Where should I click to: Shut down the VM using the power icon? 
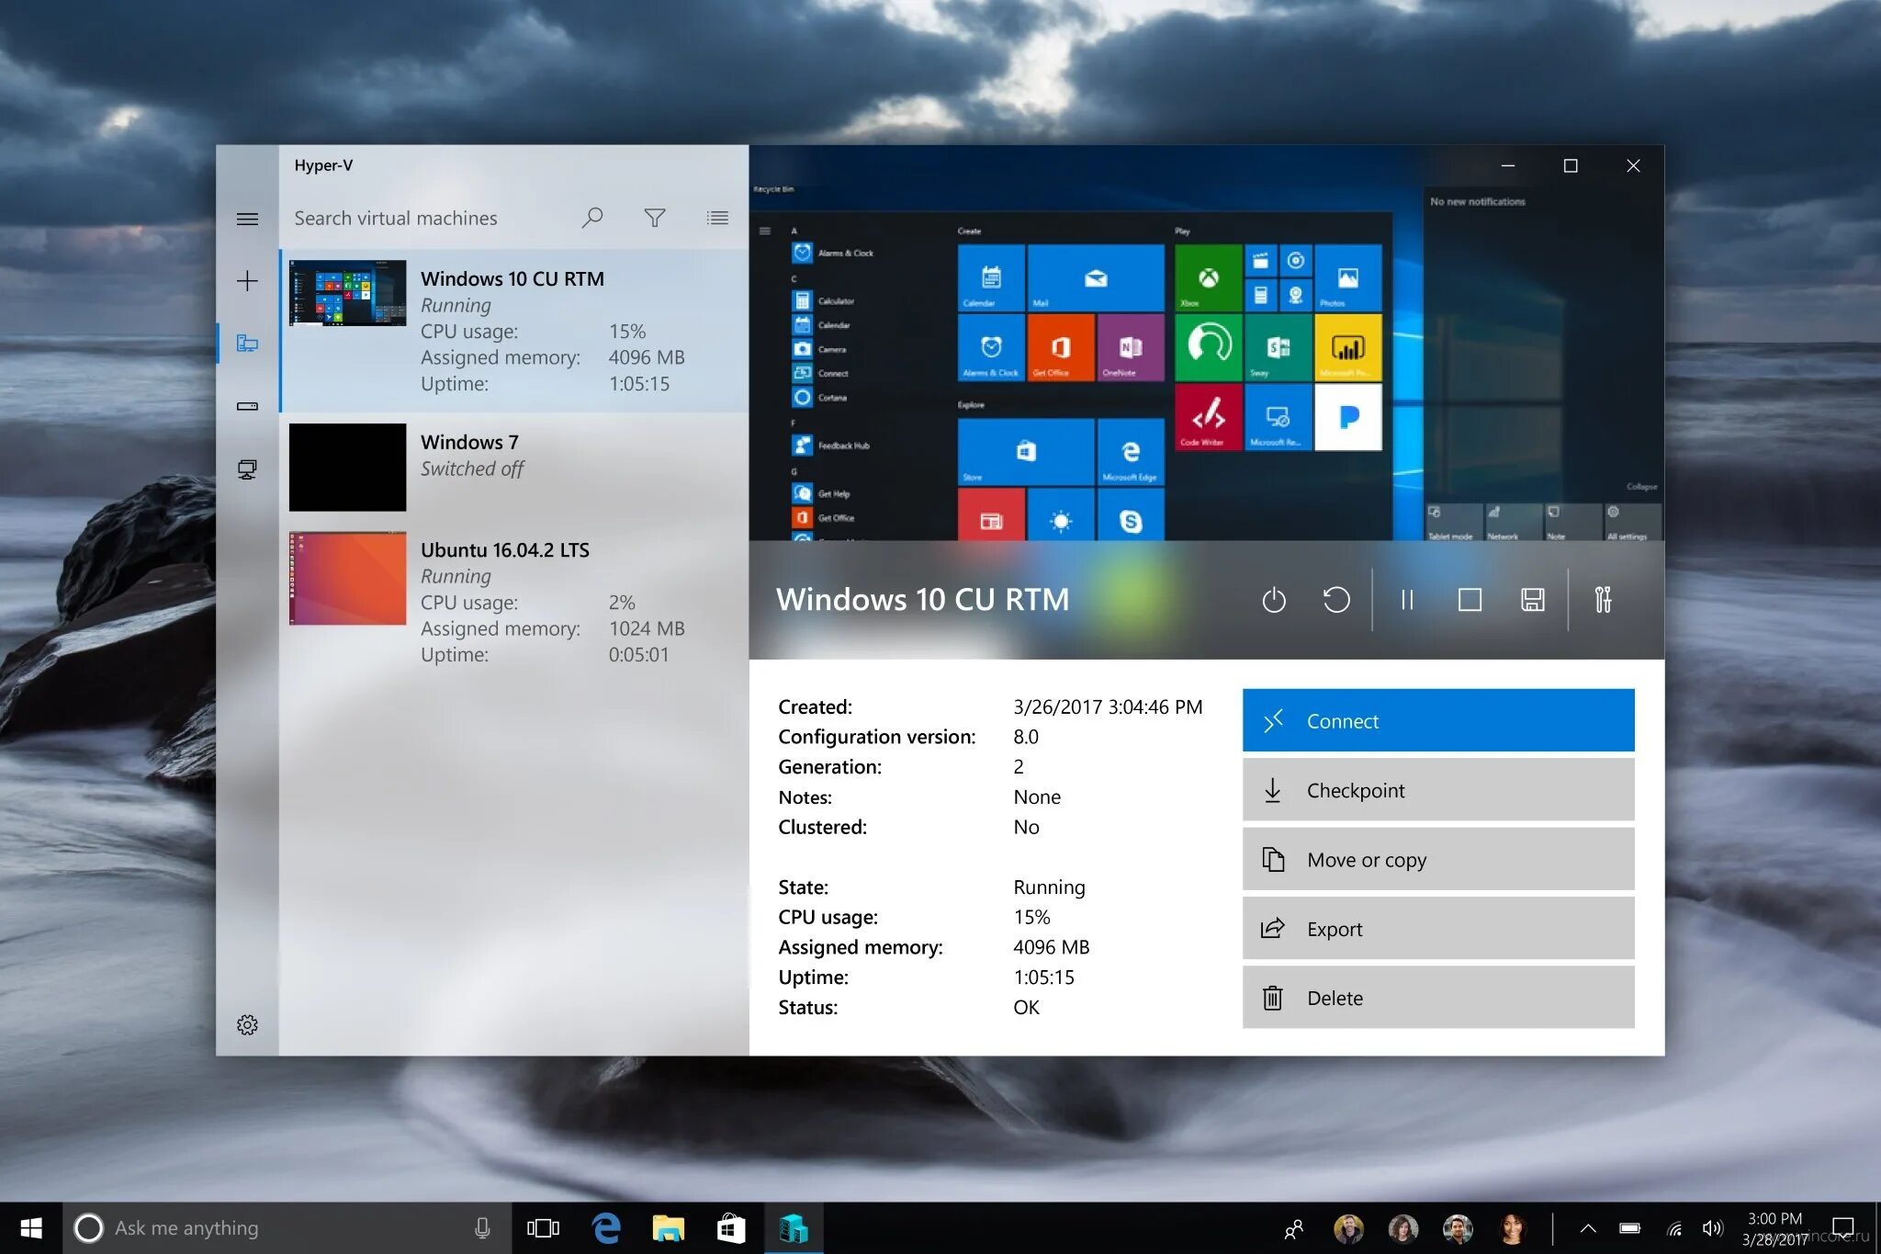click(x=1273, y=600)
